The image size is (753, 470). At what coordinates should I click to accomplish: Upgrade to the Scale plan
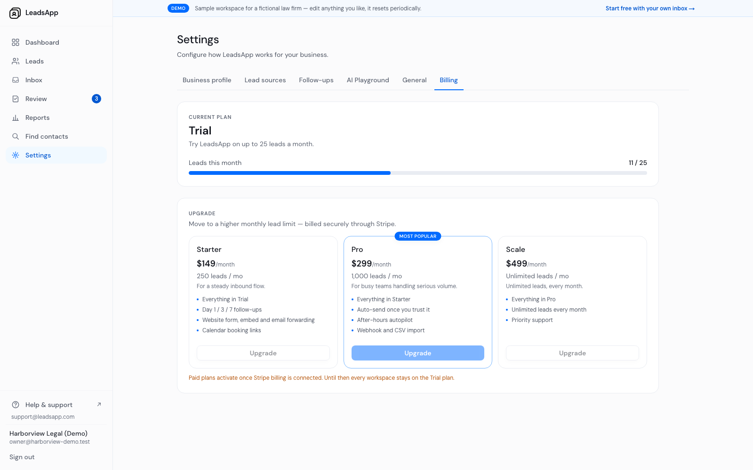tap(572, 353)
